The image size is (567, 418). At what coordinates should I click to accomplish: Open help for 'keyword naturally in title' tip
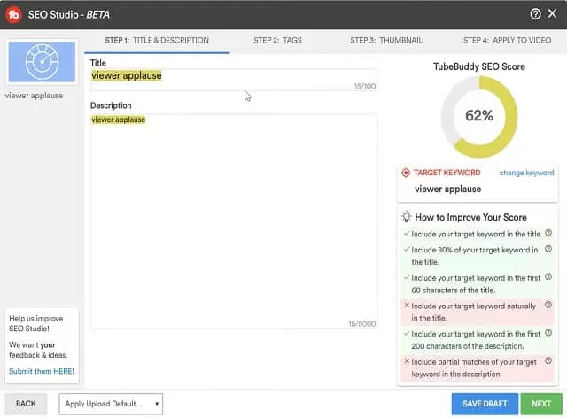548,305
